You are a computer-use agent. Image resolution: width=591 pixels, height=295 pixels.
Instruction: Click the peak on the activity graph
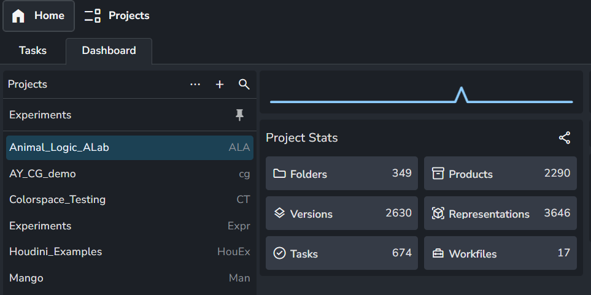[461, 92]
